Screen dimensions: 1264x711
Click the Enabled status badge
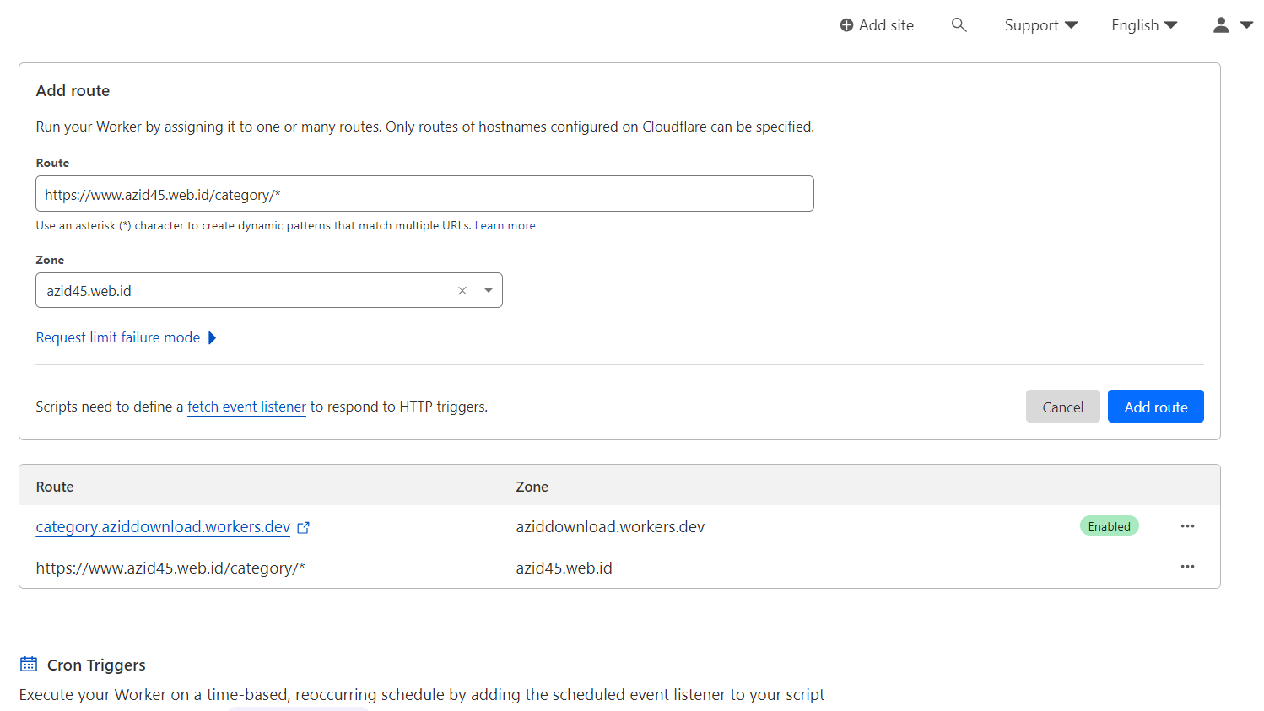point(1109,526)
